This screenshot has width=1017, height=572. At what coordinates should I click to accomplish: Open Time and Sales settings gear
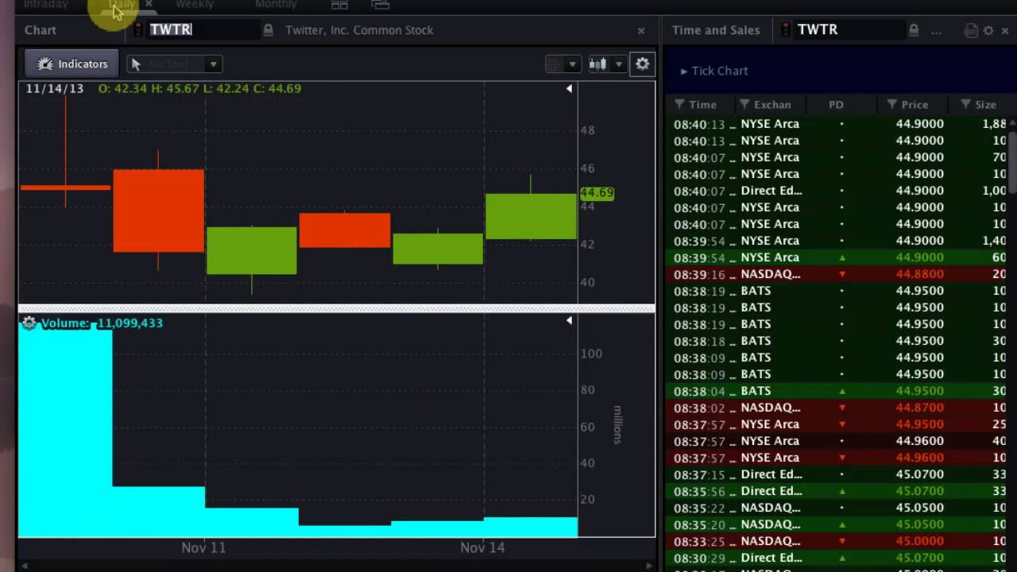tap(988, 30)
